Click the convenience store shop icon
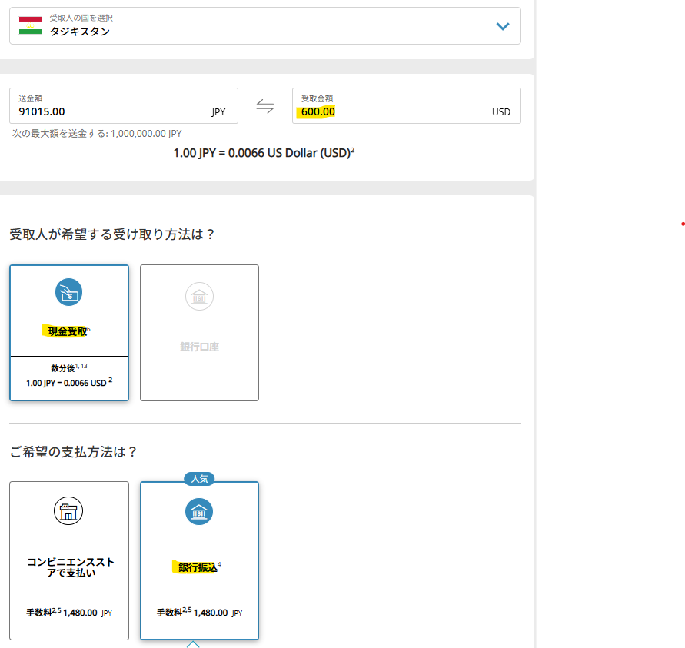The image size is (685, 648). click(x=69, y=511)
